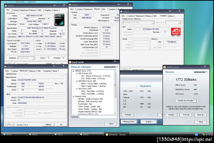Select Graphics tab in the Memory window

coord(112,9)
